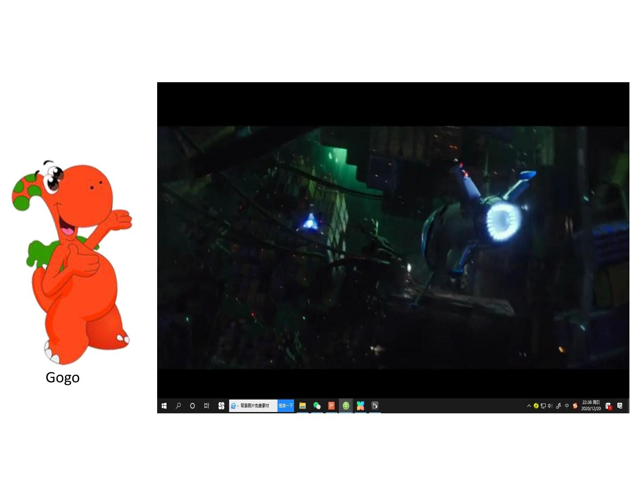The width and height of the screenshot is (641, 480).
Task: Click the blue 搜索一下 search button
Action: click(x=286, y=406)
